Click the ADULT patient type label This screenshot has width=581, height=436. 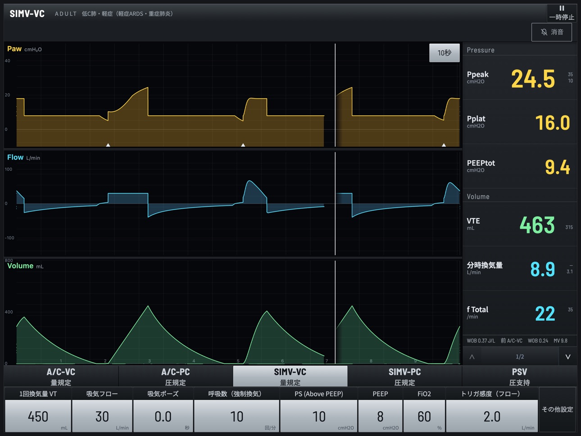pos(66,14)
